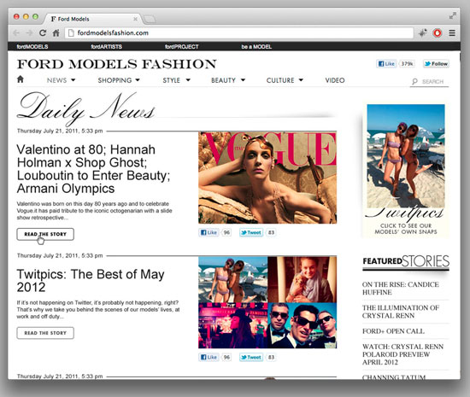Tweet the Twitpics article
Screen dimensions: 470x397
(251, 357)
